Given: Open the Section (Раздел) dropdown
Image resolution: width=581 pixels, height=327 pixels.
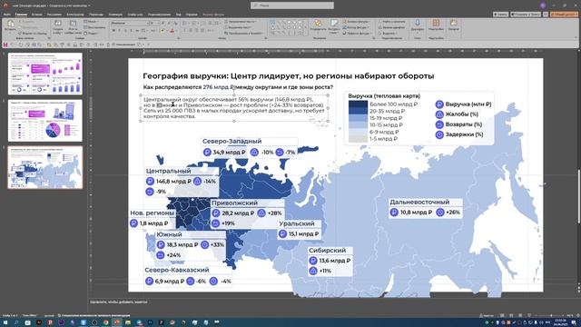Looking at the screenshot, I should point(91,34).
